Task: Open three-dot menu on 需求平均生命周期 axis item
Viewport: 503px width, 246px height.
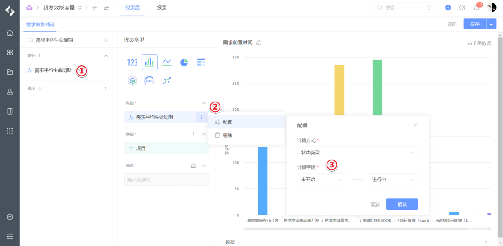Action: pyautogui.click(x=202, y=117)
